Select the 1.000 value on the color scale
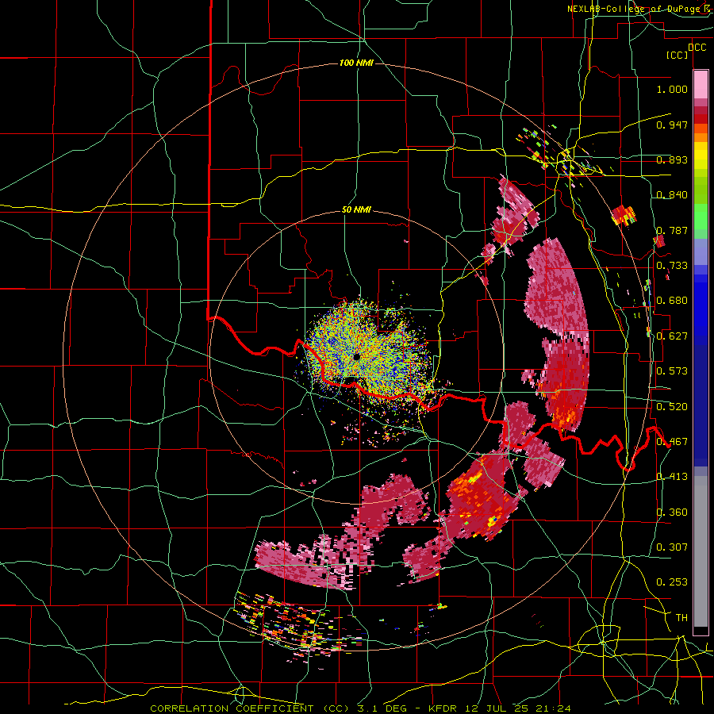Image resolution: width=714 pixels, height=714 pixels. pos(672,89)
